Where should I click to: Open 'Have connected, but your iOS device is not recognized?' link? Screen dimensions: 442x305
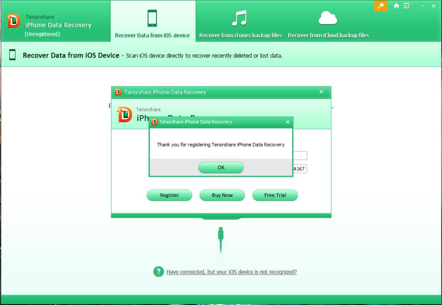[x=232, y=272]
